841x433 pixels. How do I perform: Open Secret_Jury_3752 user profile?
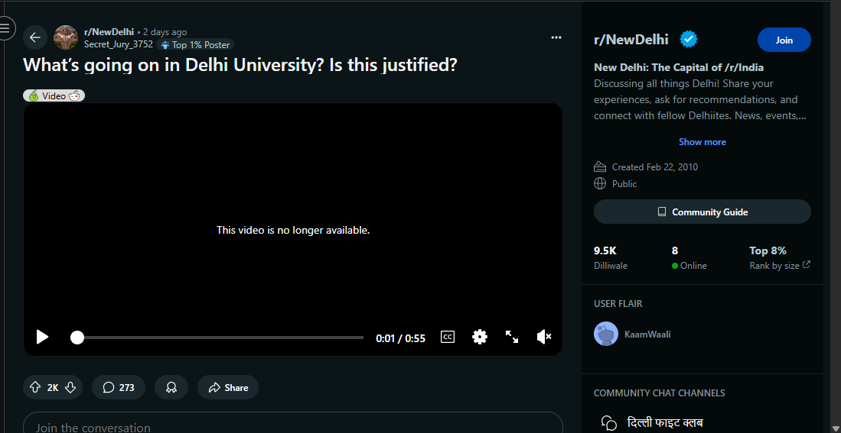click(x=119, y=44)
